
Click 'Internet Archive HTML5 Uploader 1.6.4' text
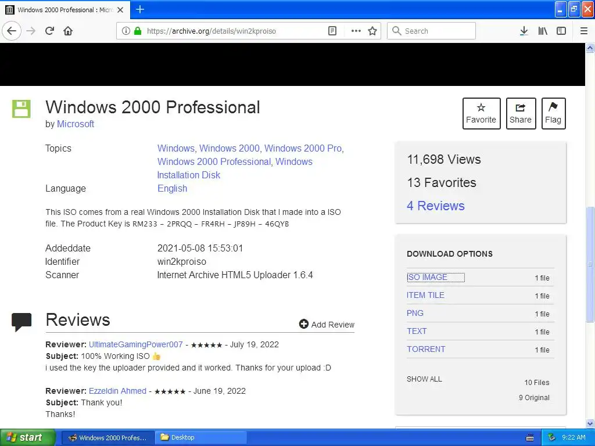235,275
